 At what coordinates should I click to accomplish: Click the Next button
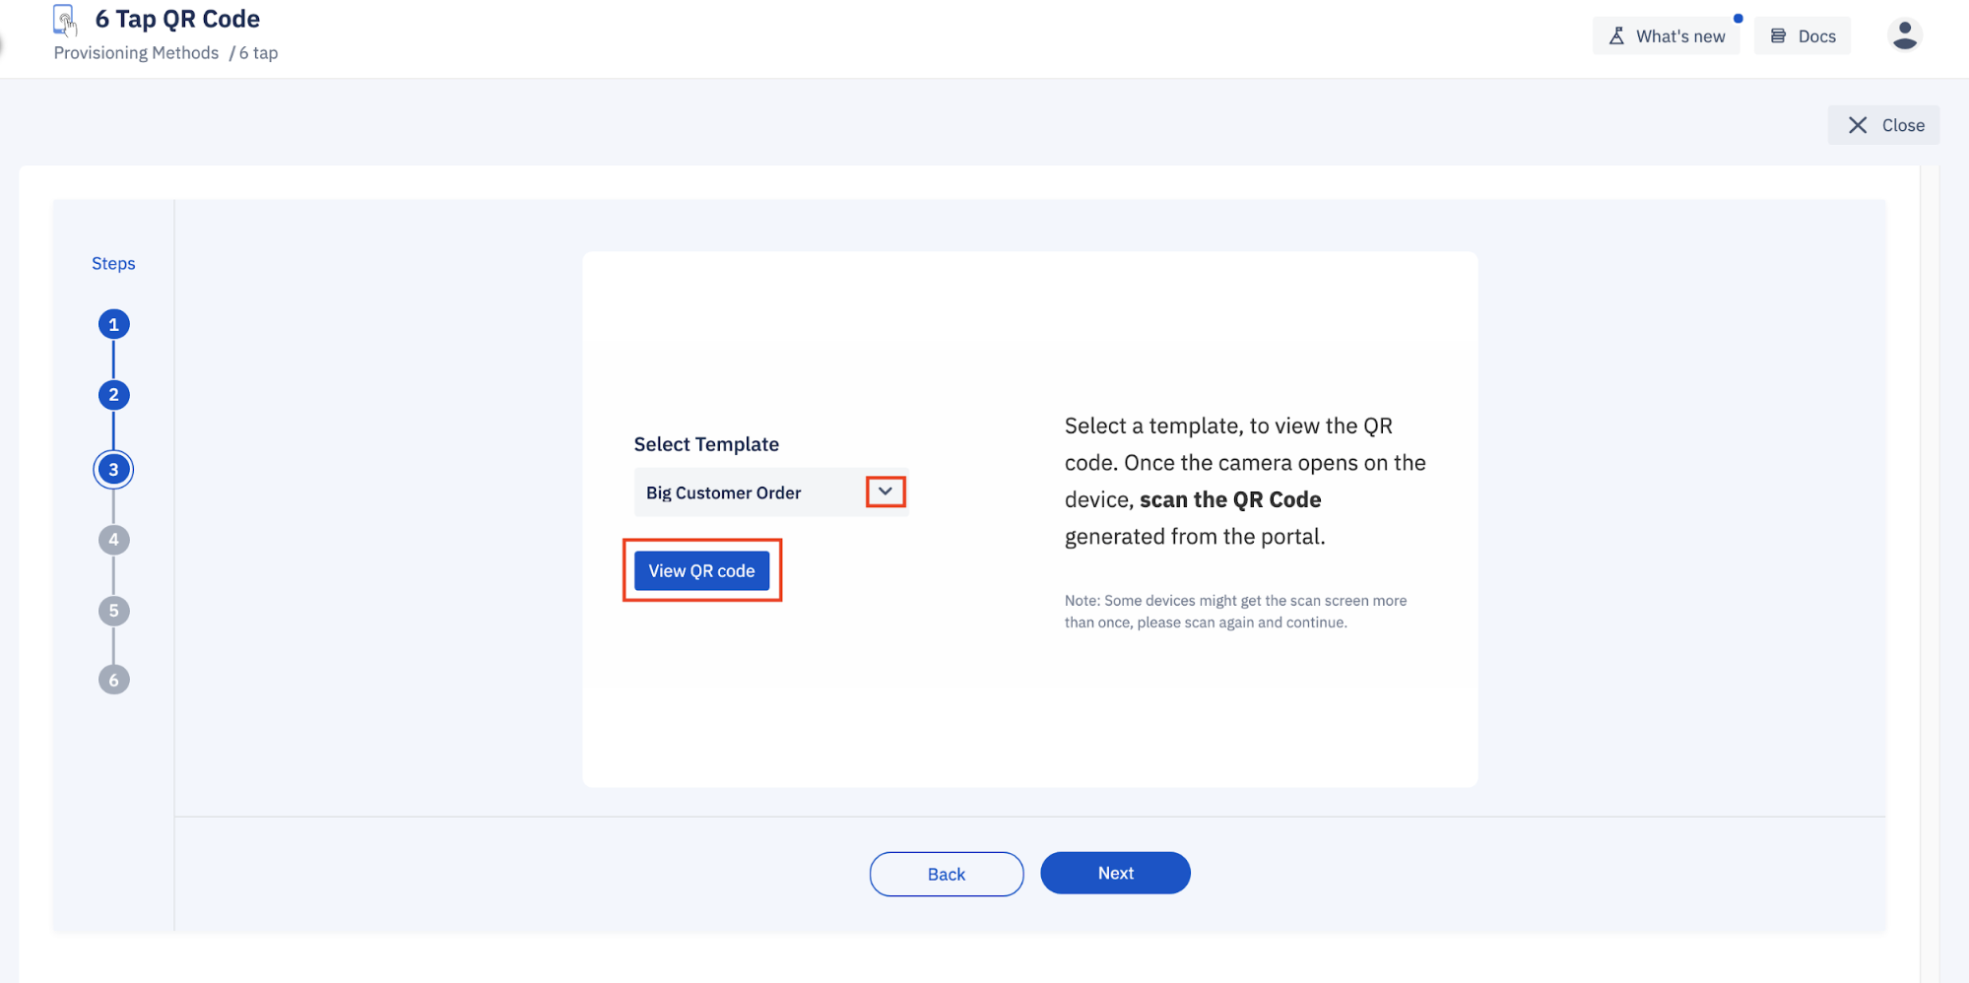[1114, 873]
